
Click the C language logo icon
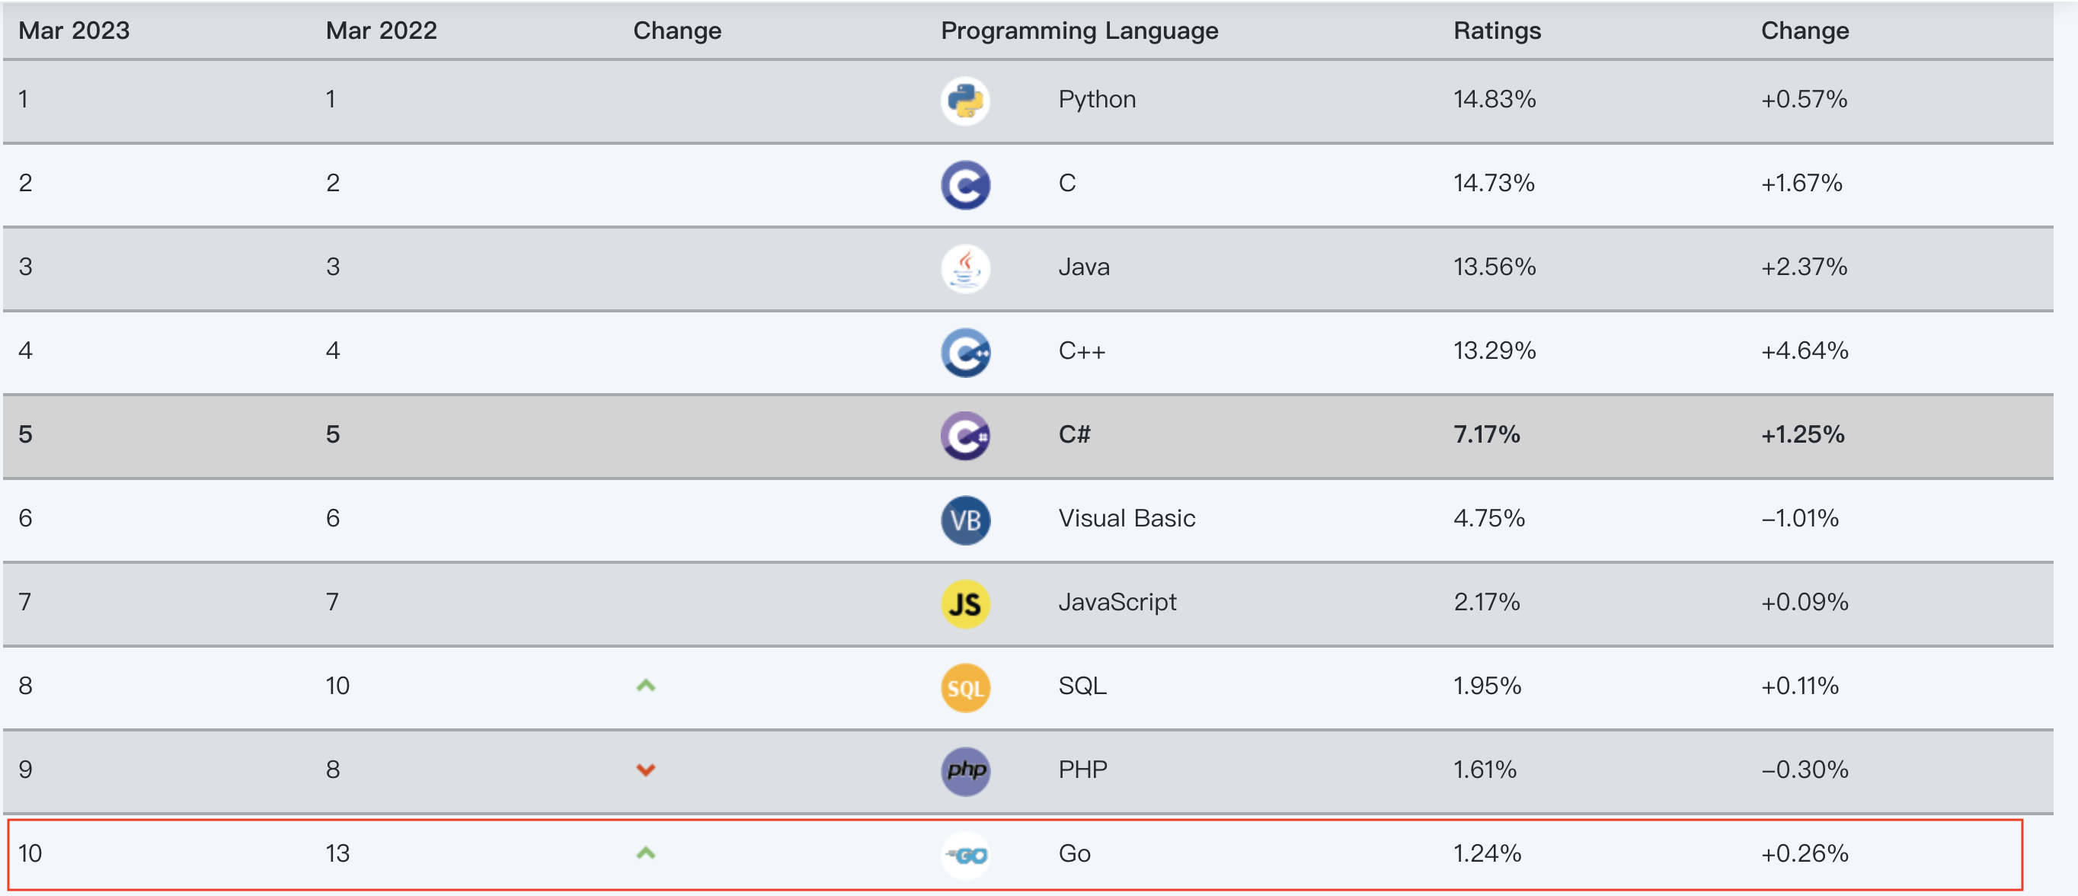click(965, 185)
